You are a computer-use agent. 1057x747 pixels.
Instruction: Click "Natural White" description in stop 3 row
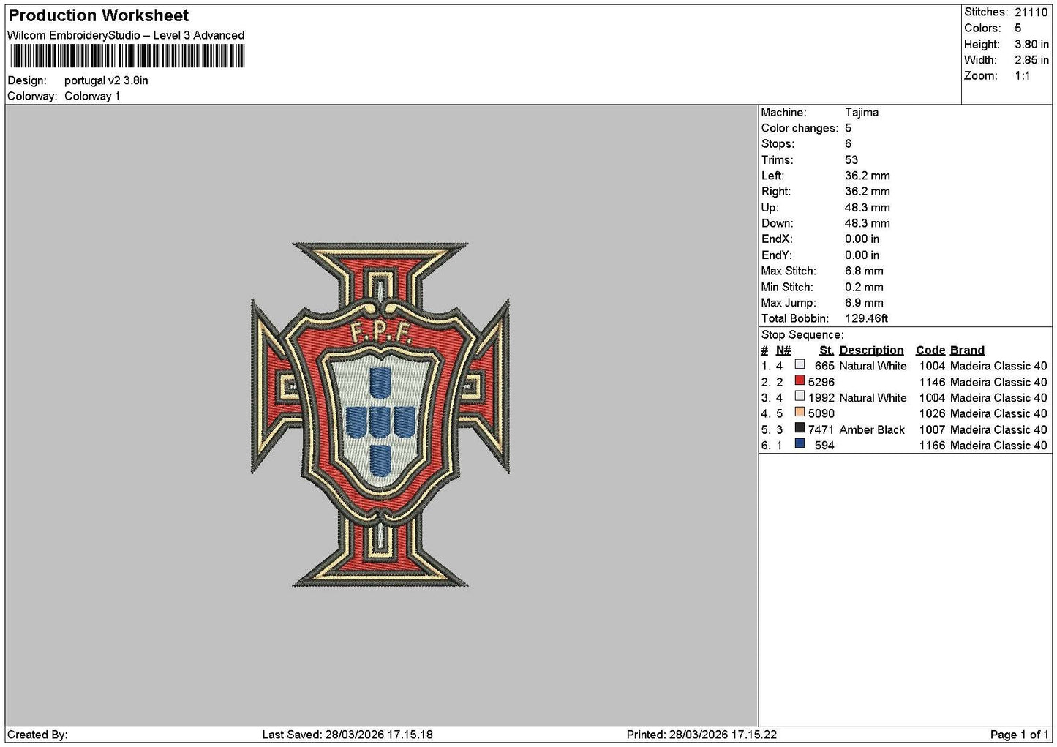coord(873,398)
